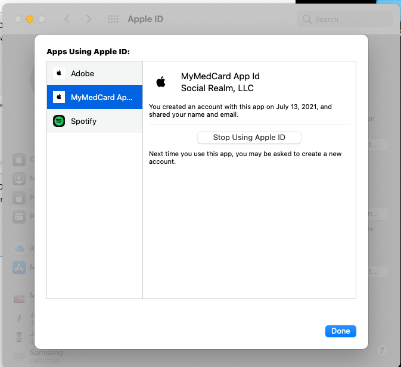Minimize window using the yellow button
This screenshot has width=401, height=367.
pos(29,19)
